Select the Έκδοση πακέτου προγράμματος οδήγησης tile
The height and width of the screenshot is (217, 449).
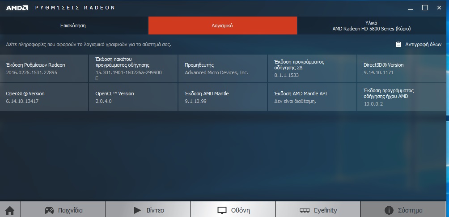[133, 68]
